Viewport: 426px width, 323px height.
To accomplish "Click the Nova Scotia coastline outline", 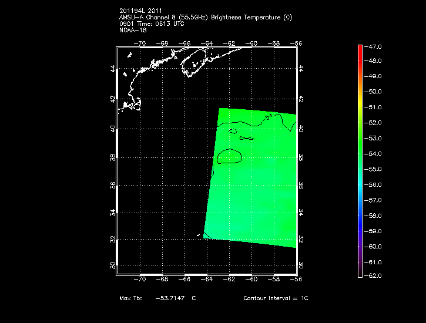I will (x=194, y=62).
